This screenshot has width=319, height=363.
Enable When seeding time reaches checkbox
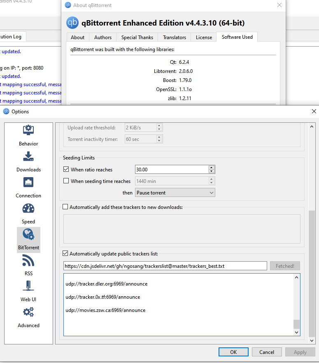tap(66, 181)
